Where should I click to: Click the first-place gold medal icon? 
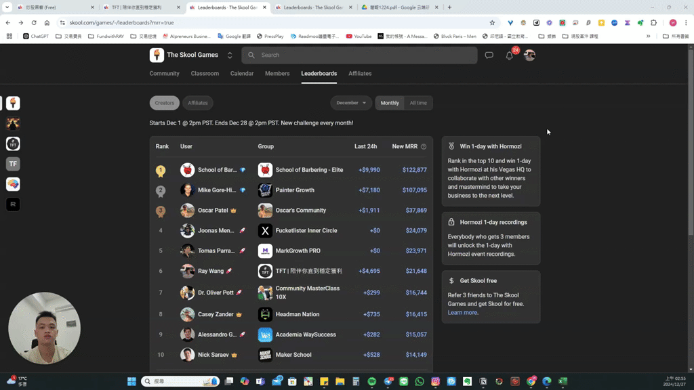coord(161,171)
